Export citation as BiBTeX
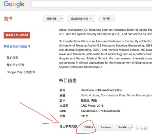Image resolution: width=152 pixels, height=134 pixels. tap(89, 127)
